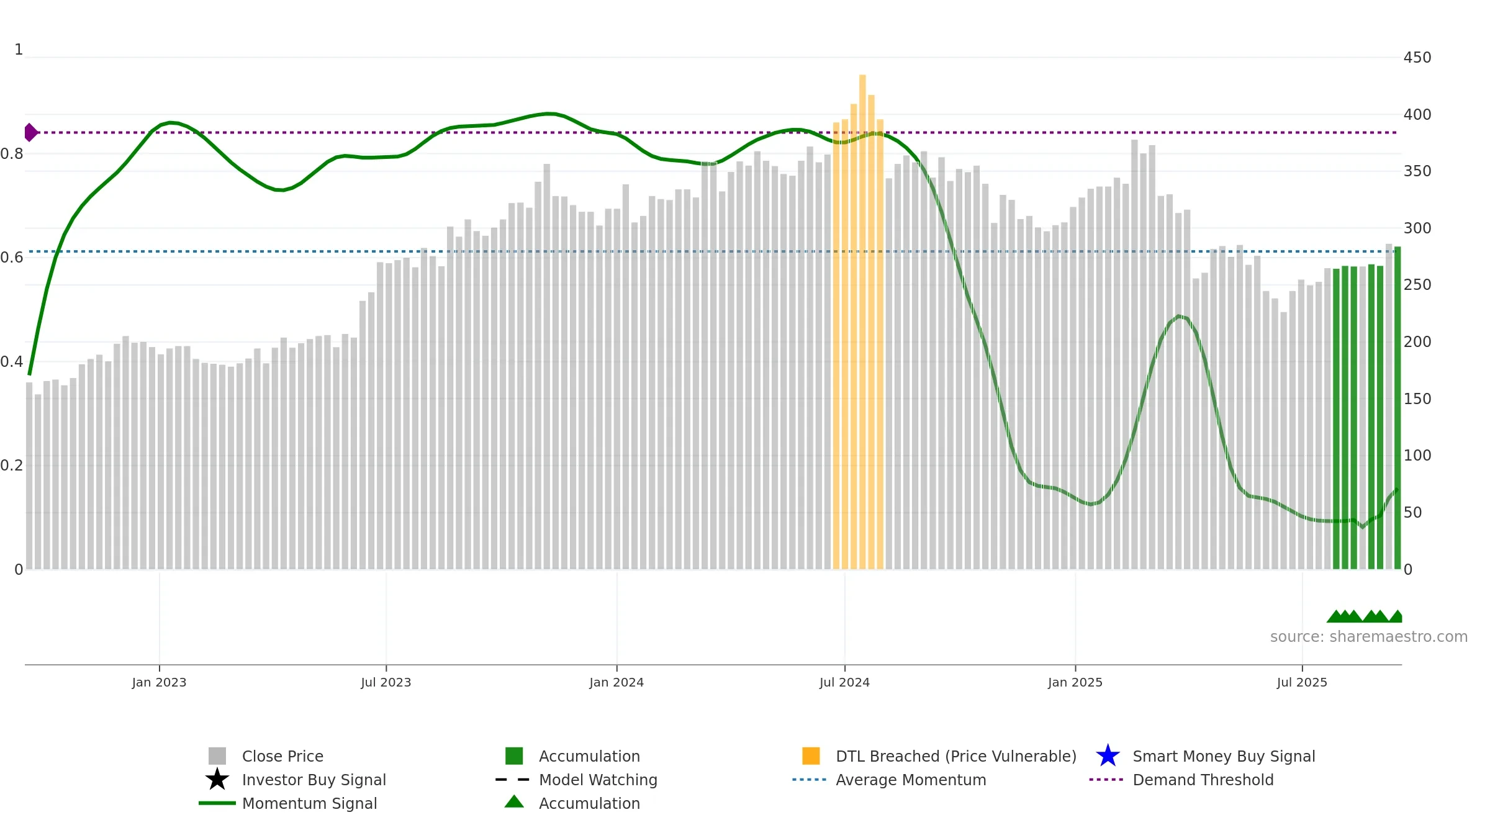Click the gray Close Price legend swatch
This screenshot has width=1490, height=838.
coord(217,755)
